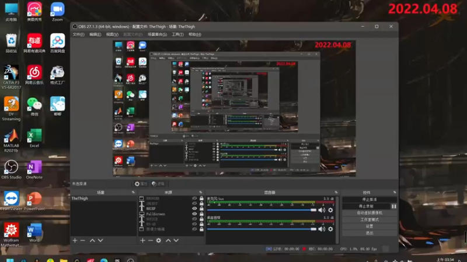Select the BRIEF text source row
467x262 pixels.
171,208
